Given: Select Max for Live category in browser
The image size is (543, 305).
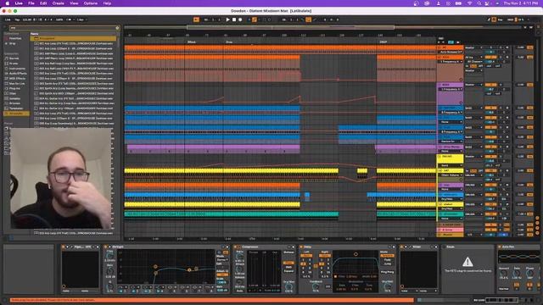Looking at the screenshot, I should tap(17, 84).
